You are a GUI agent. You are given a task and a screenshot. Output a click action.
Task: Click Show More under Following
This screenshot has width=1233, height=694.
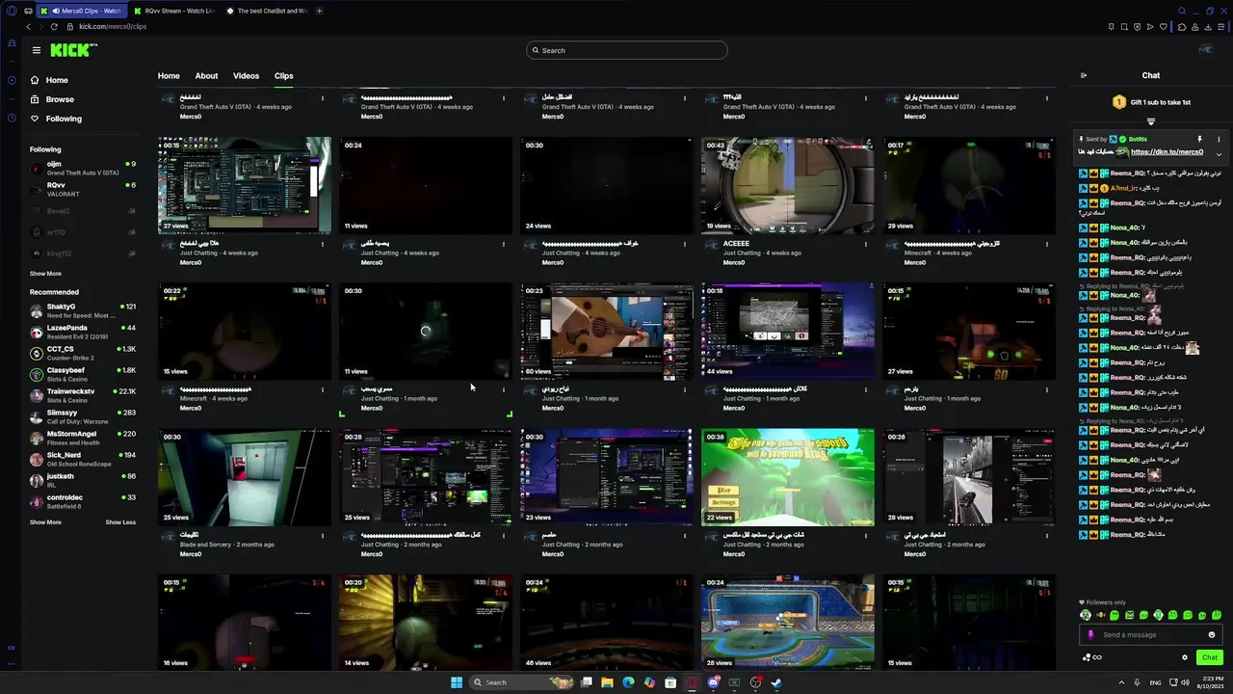click(x=45, y=274)
